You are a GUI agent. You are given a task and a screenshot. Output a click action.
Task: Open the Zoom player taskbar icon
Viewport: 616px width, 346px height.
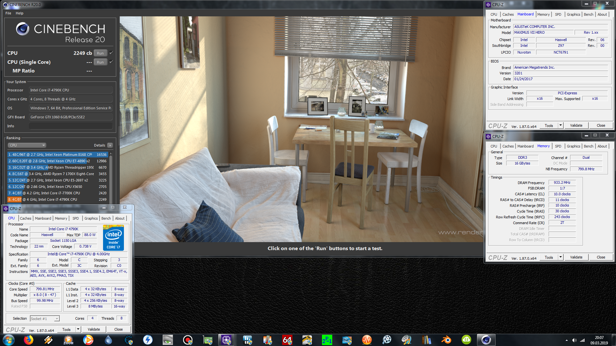click(x=68, y=340)
